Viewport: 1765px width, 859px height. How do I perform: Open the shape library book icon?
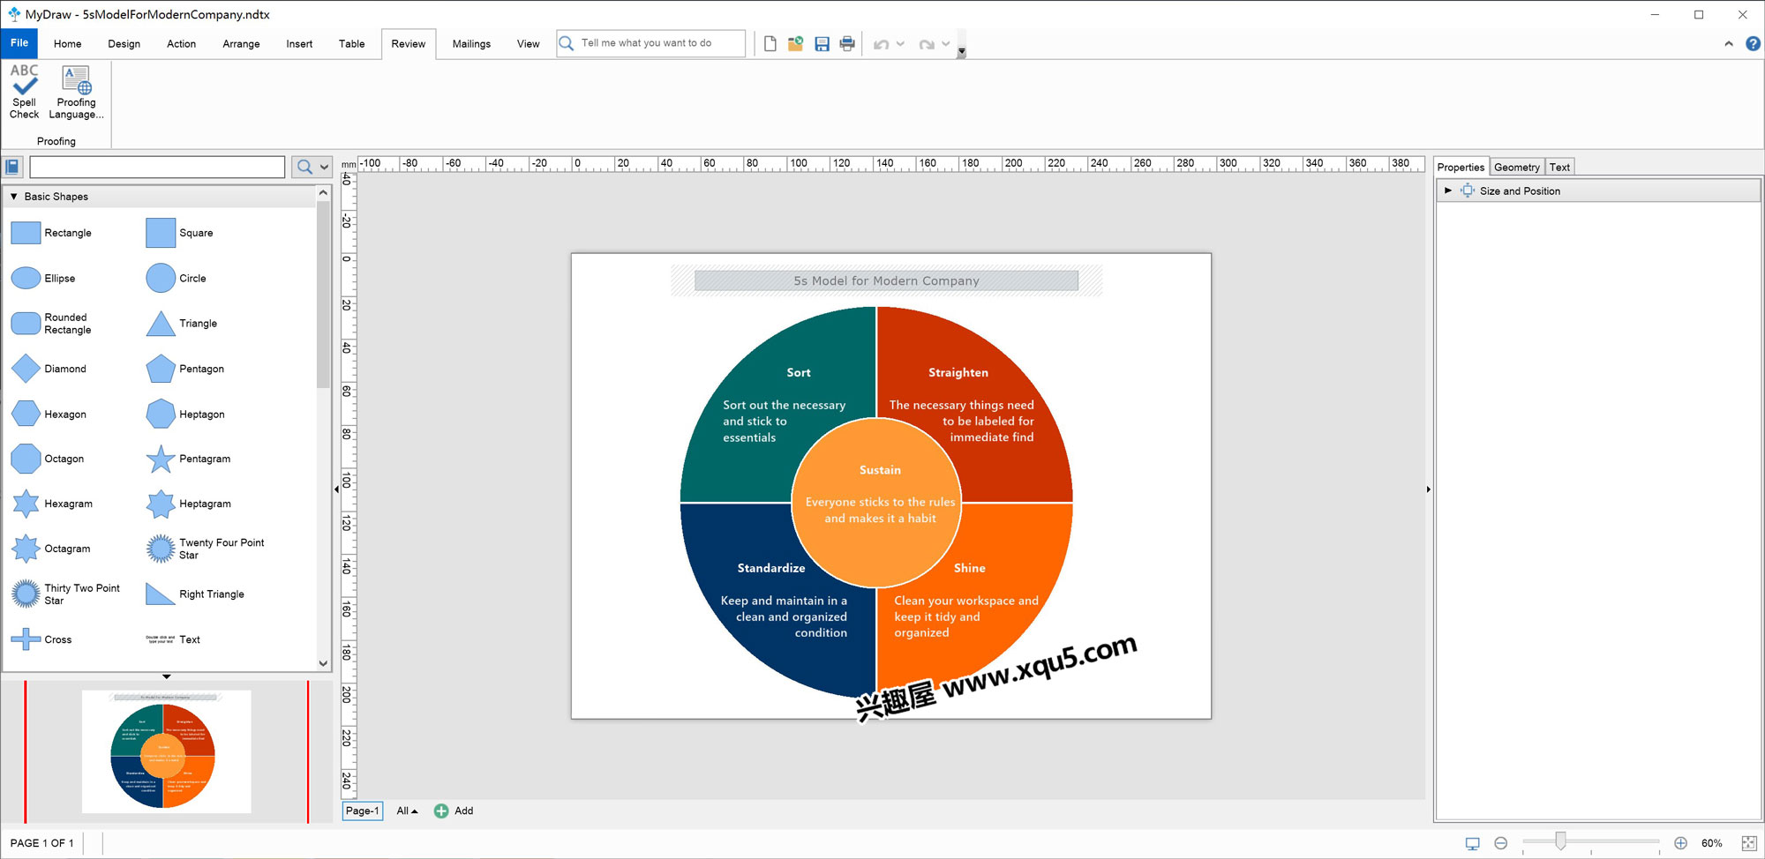(x=12, y=167)
